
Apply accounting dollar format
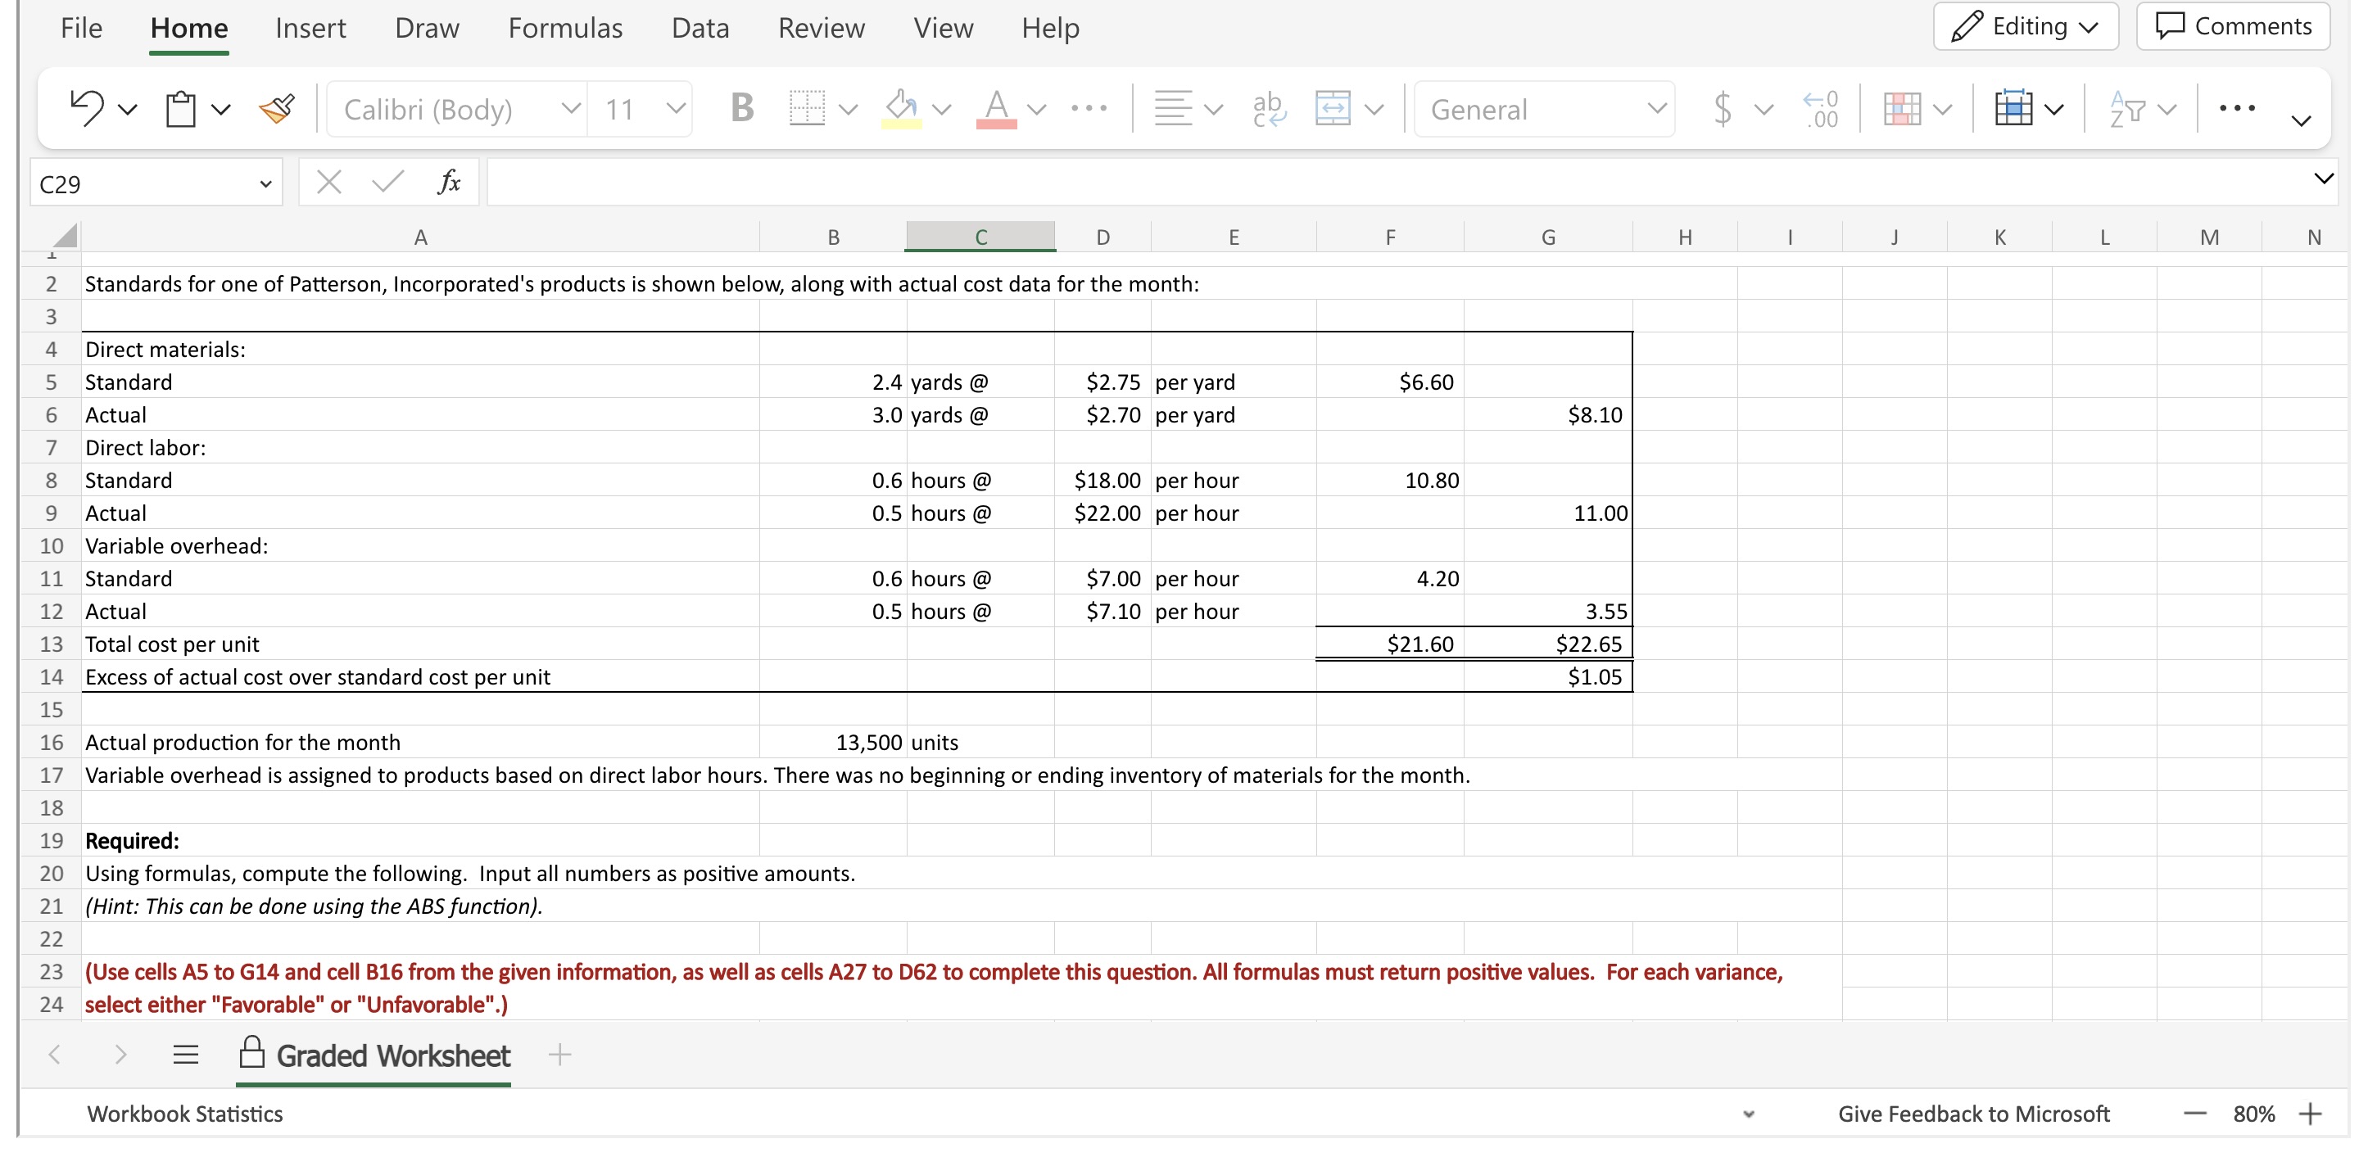point(1723,108)
